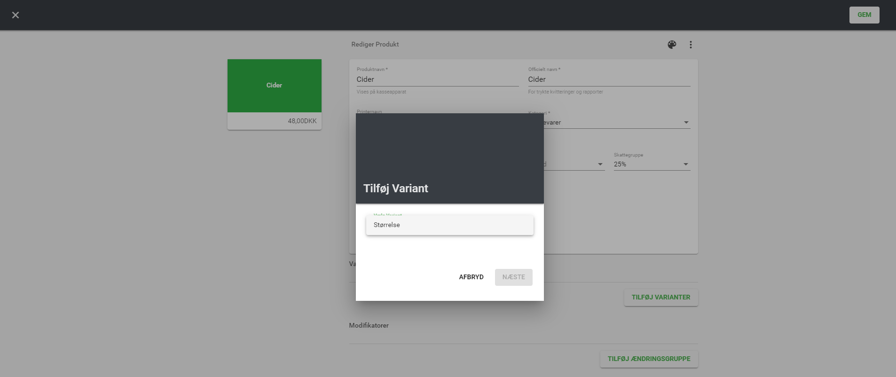This screenshot has width=896, height=377.
Task: Click the 48,00DKK price label
Action: tap(302, 121)
